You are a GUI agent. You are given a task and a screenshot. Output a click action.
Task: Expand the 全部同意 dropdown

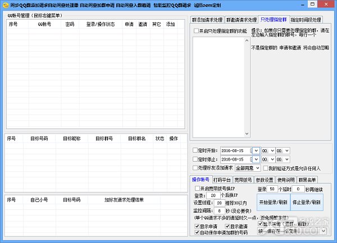[x=258, y=168]
